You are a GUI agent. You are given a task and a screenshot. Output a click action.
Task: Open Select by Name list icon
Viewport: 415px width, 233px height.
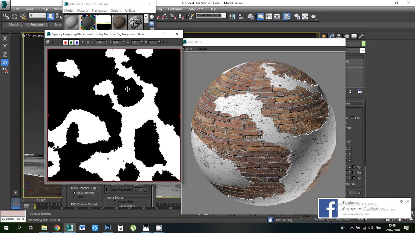pyautogui.click(x=58, y=17)
